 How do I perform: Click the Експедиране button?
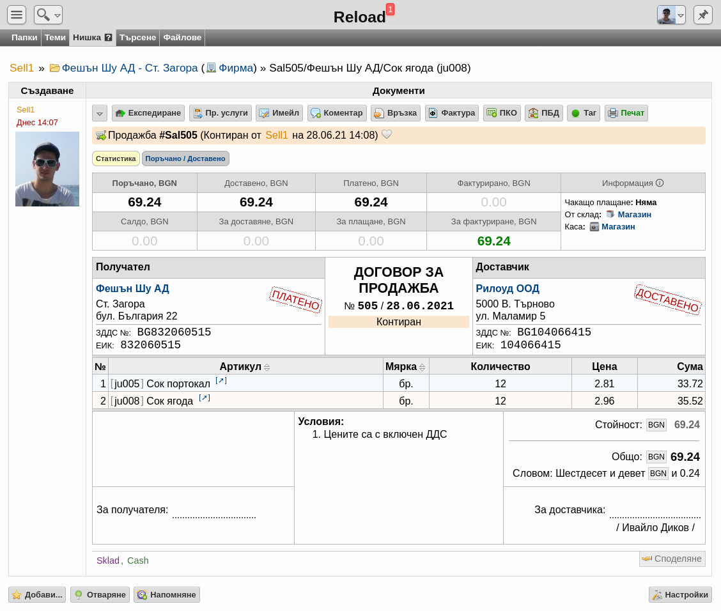[x=148, y=113]
